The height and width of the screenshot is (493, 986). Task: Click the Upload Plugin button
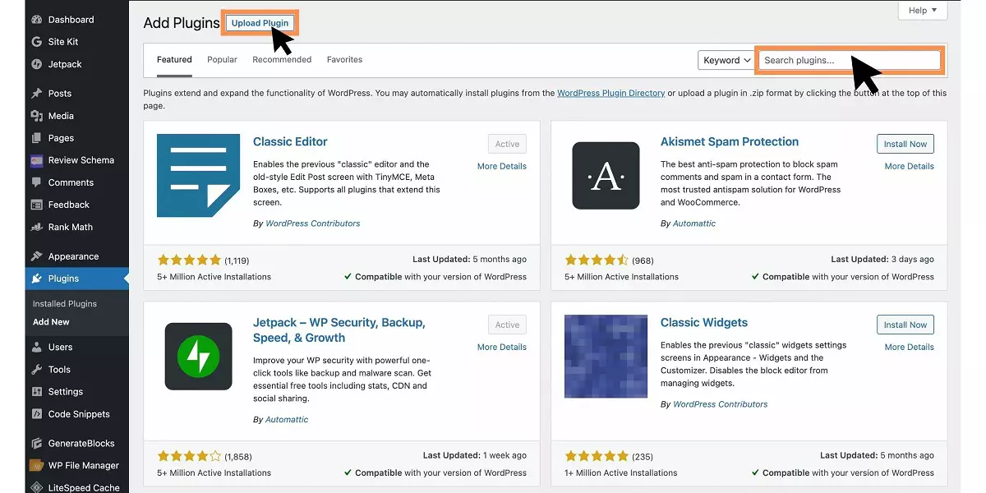point(260,23)
